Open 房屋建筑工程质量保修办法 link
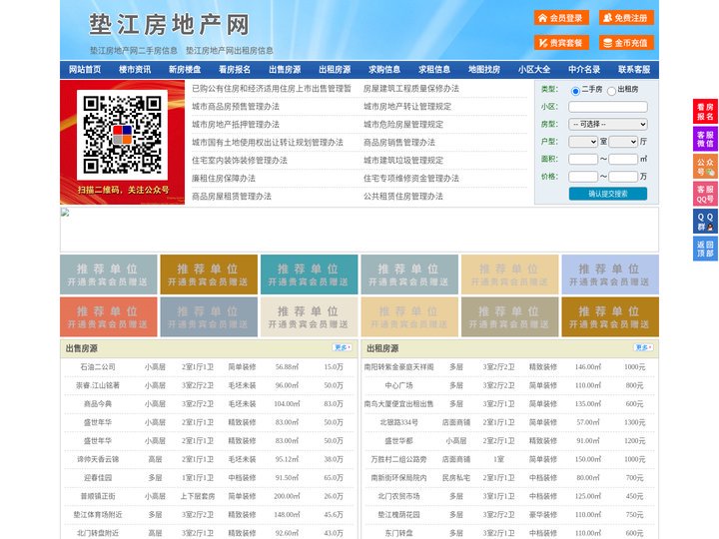Screen dimensions: 719x539 click(411, 89)
